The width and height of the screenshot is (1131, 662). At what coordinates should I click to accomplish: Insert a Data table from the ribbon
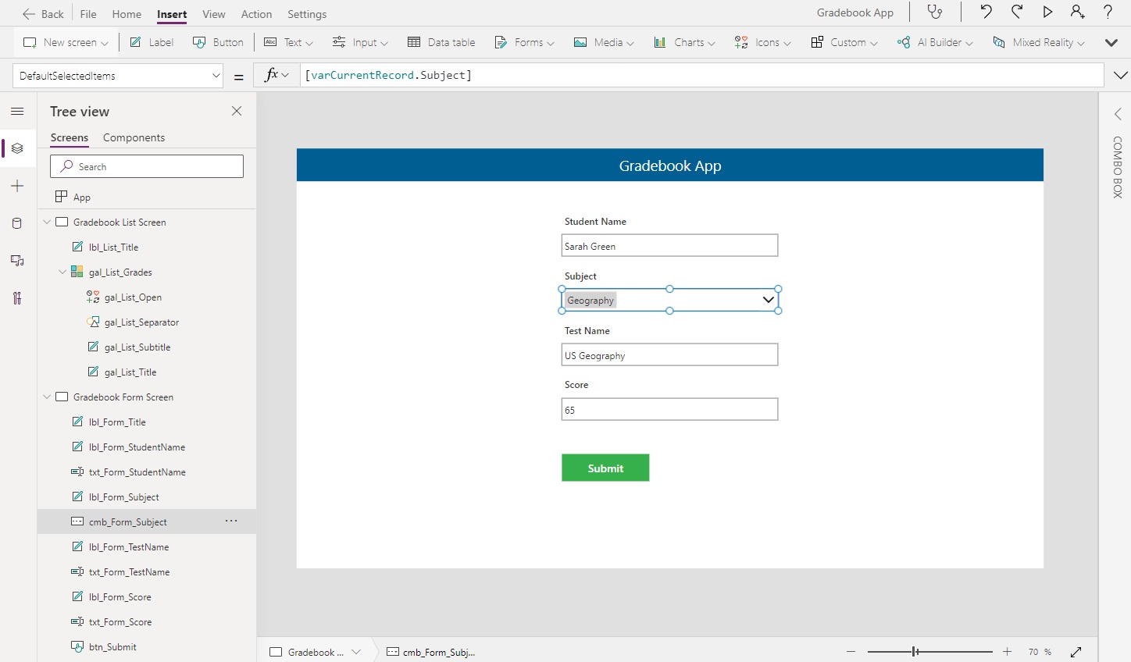pos(441,42)
